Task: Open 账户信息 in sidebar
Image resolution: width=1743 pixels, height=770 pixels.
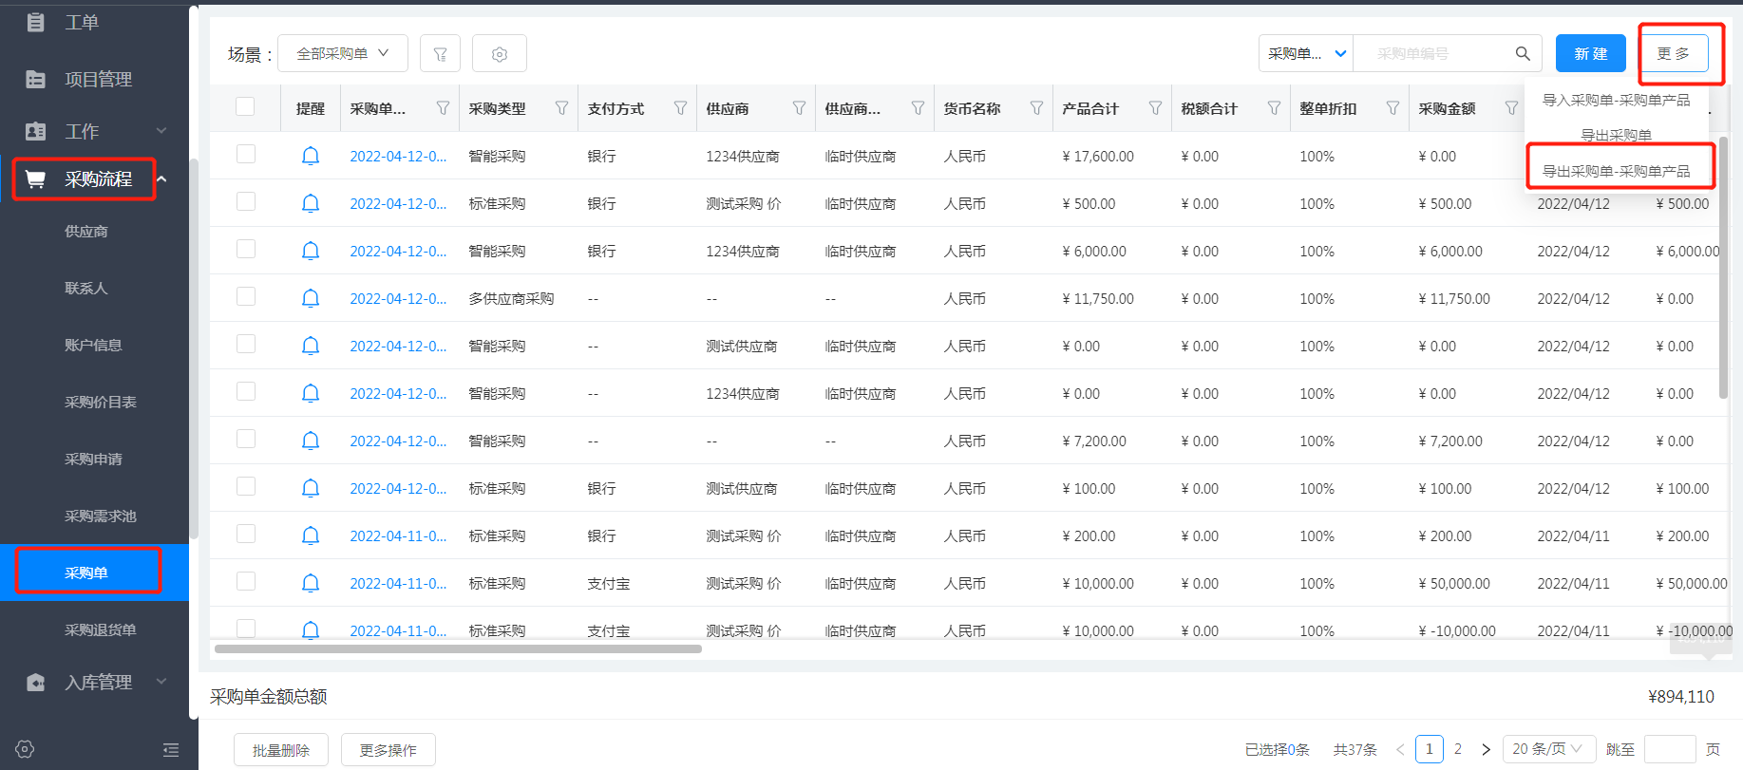Action: click(x=93, y=346)
